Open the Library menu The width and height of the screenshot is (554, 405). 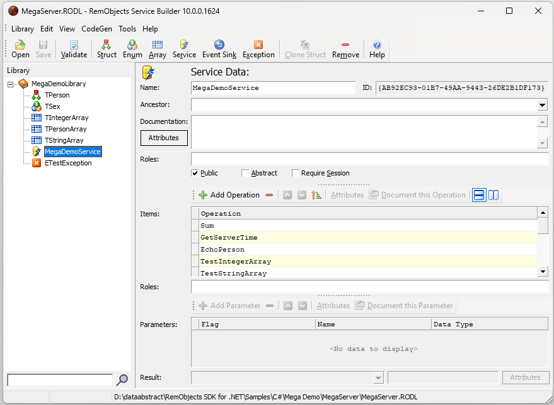[x=23, y=29]
